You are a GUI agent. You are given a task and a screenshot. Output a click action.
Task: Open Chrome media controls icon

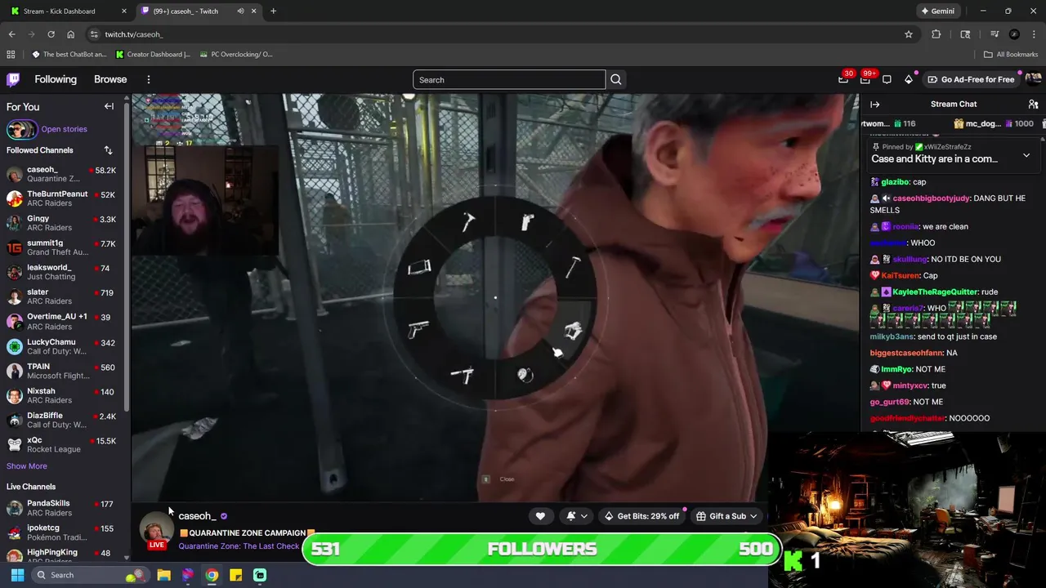995,34
